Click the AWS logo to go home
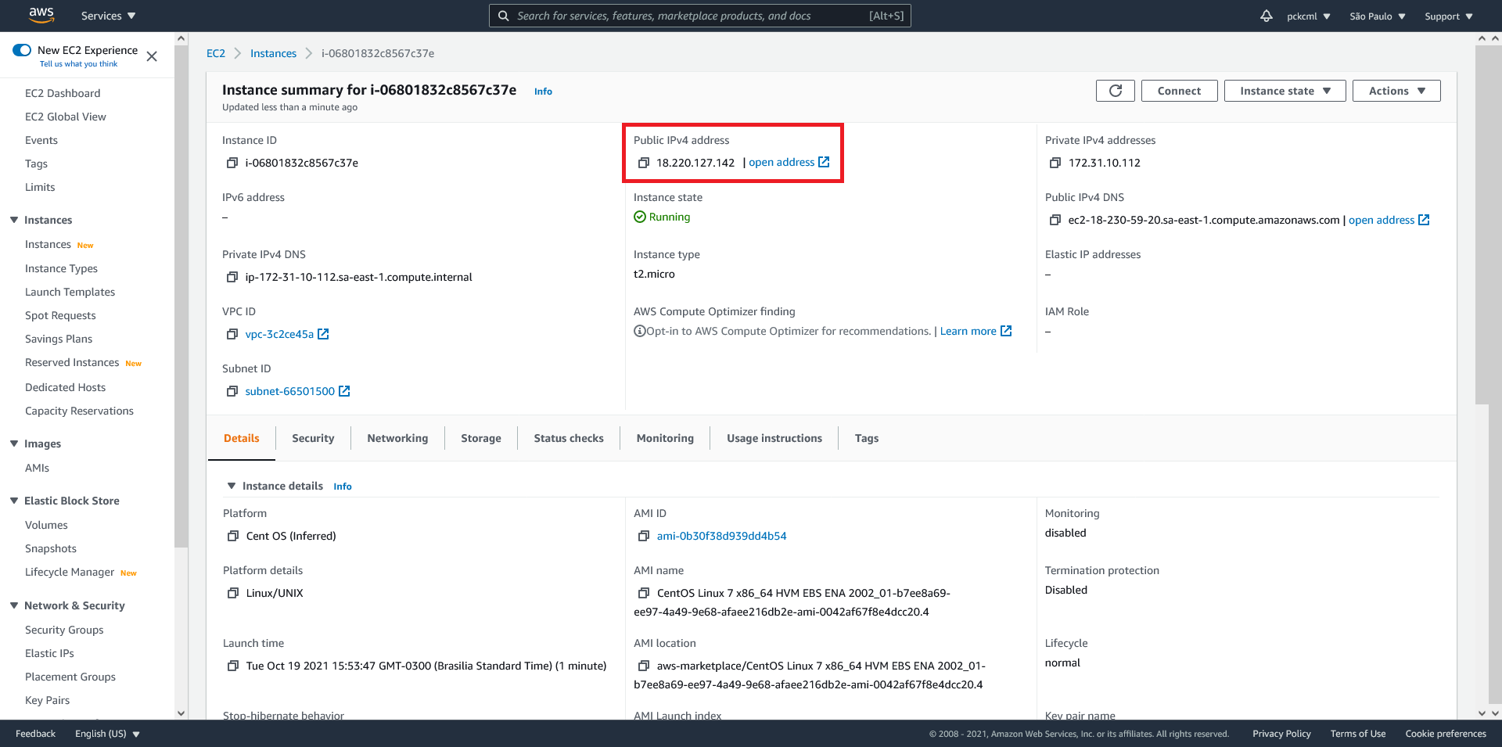Image resolution: width=1502 pixels, height=747 pixels. click(41, 15)
